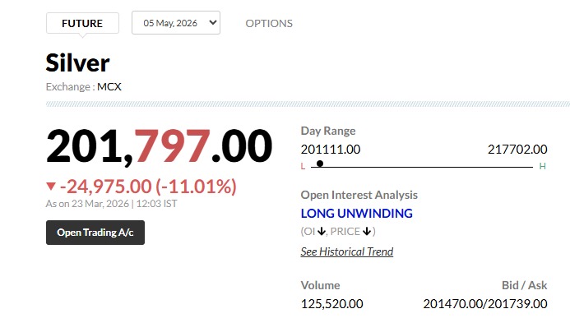The width and height of the screenshot is (570, 332).
Task: Click the Day Range slider dot
Action: pos(319,164)
